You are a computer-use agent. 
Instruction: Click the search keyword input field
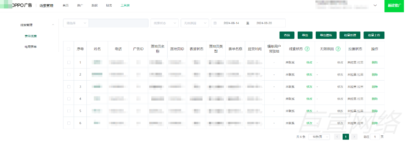pos(119,23)
